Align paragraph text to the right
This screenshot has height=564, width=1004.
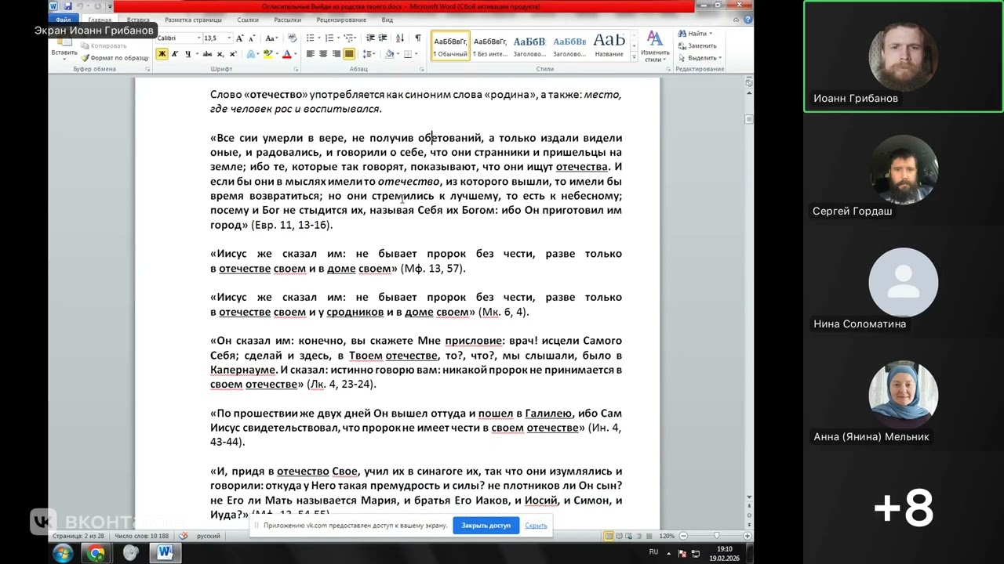click(x=336, y=54)
